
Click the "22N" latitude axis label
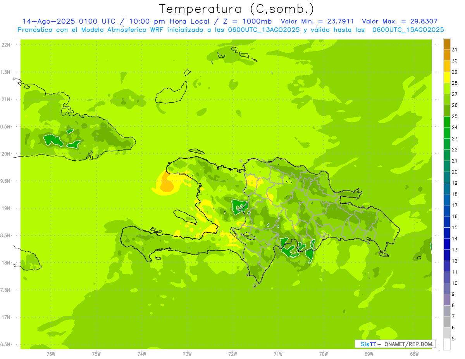(x=6, y=45)
